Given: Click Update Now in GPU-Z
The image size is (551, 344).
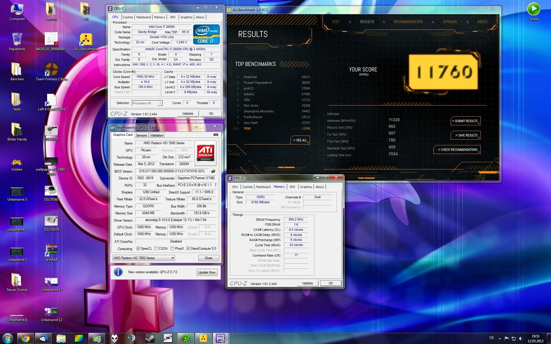Looking at the screenshot, I should point(207,272).
